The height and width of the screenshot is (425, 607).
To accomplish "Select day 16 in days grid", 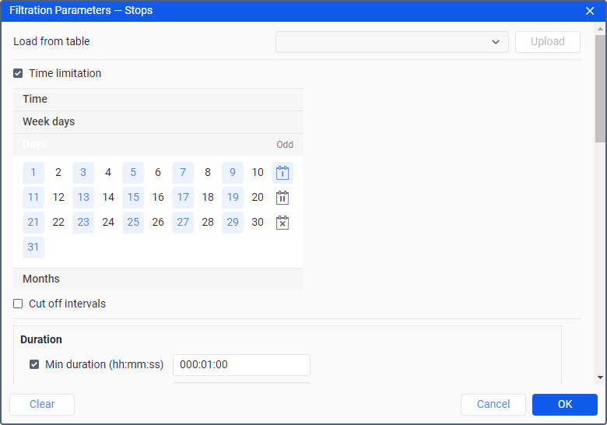I will [158, 198].
